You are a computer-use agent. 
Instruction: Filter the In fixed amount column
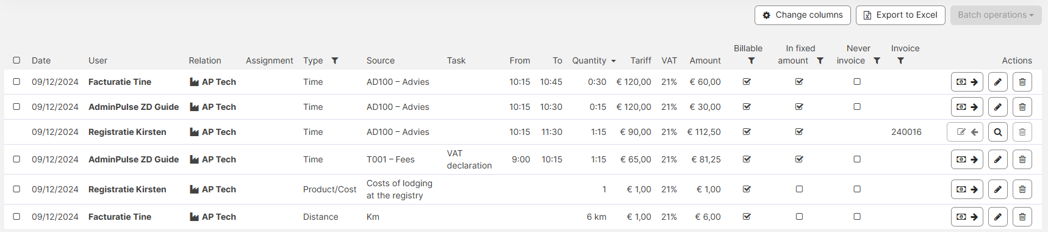coord(820,60)
